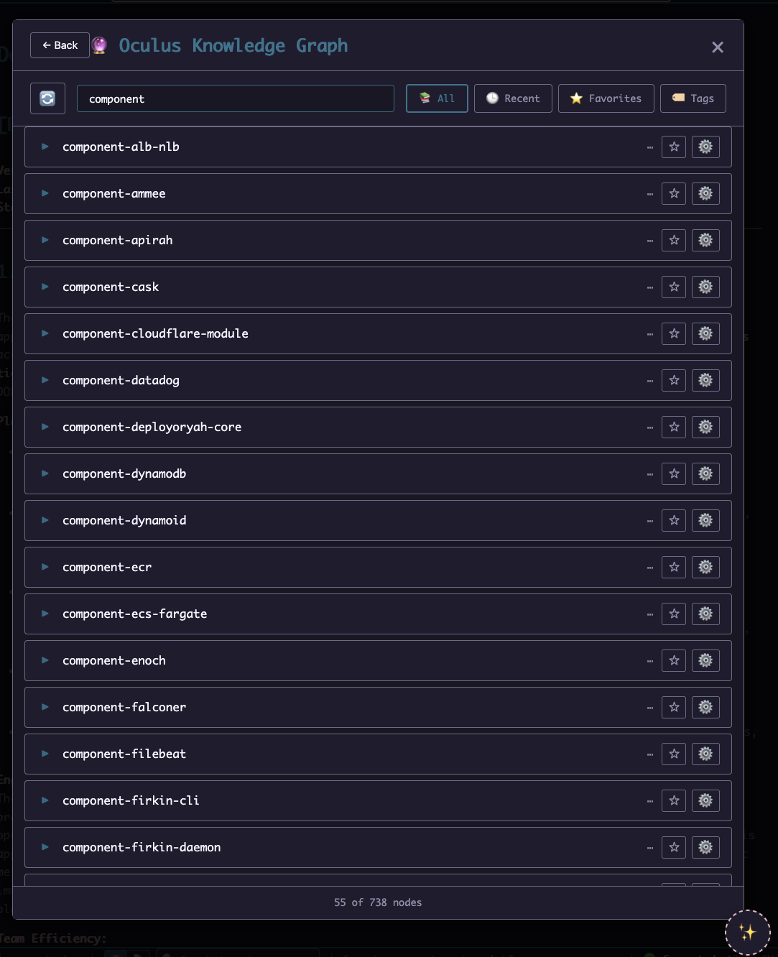The image size is (778, 957).
Task: Click ellipsis on component-cloudflare-module row
Action: tap(650, 334)
